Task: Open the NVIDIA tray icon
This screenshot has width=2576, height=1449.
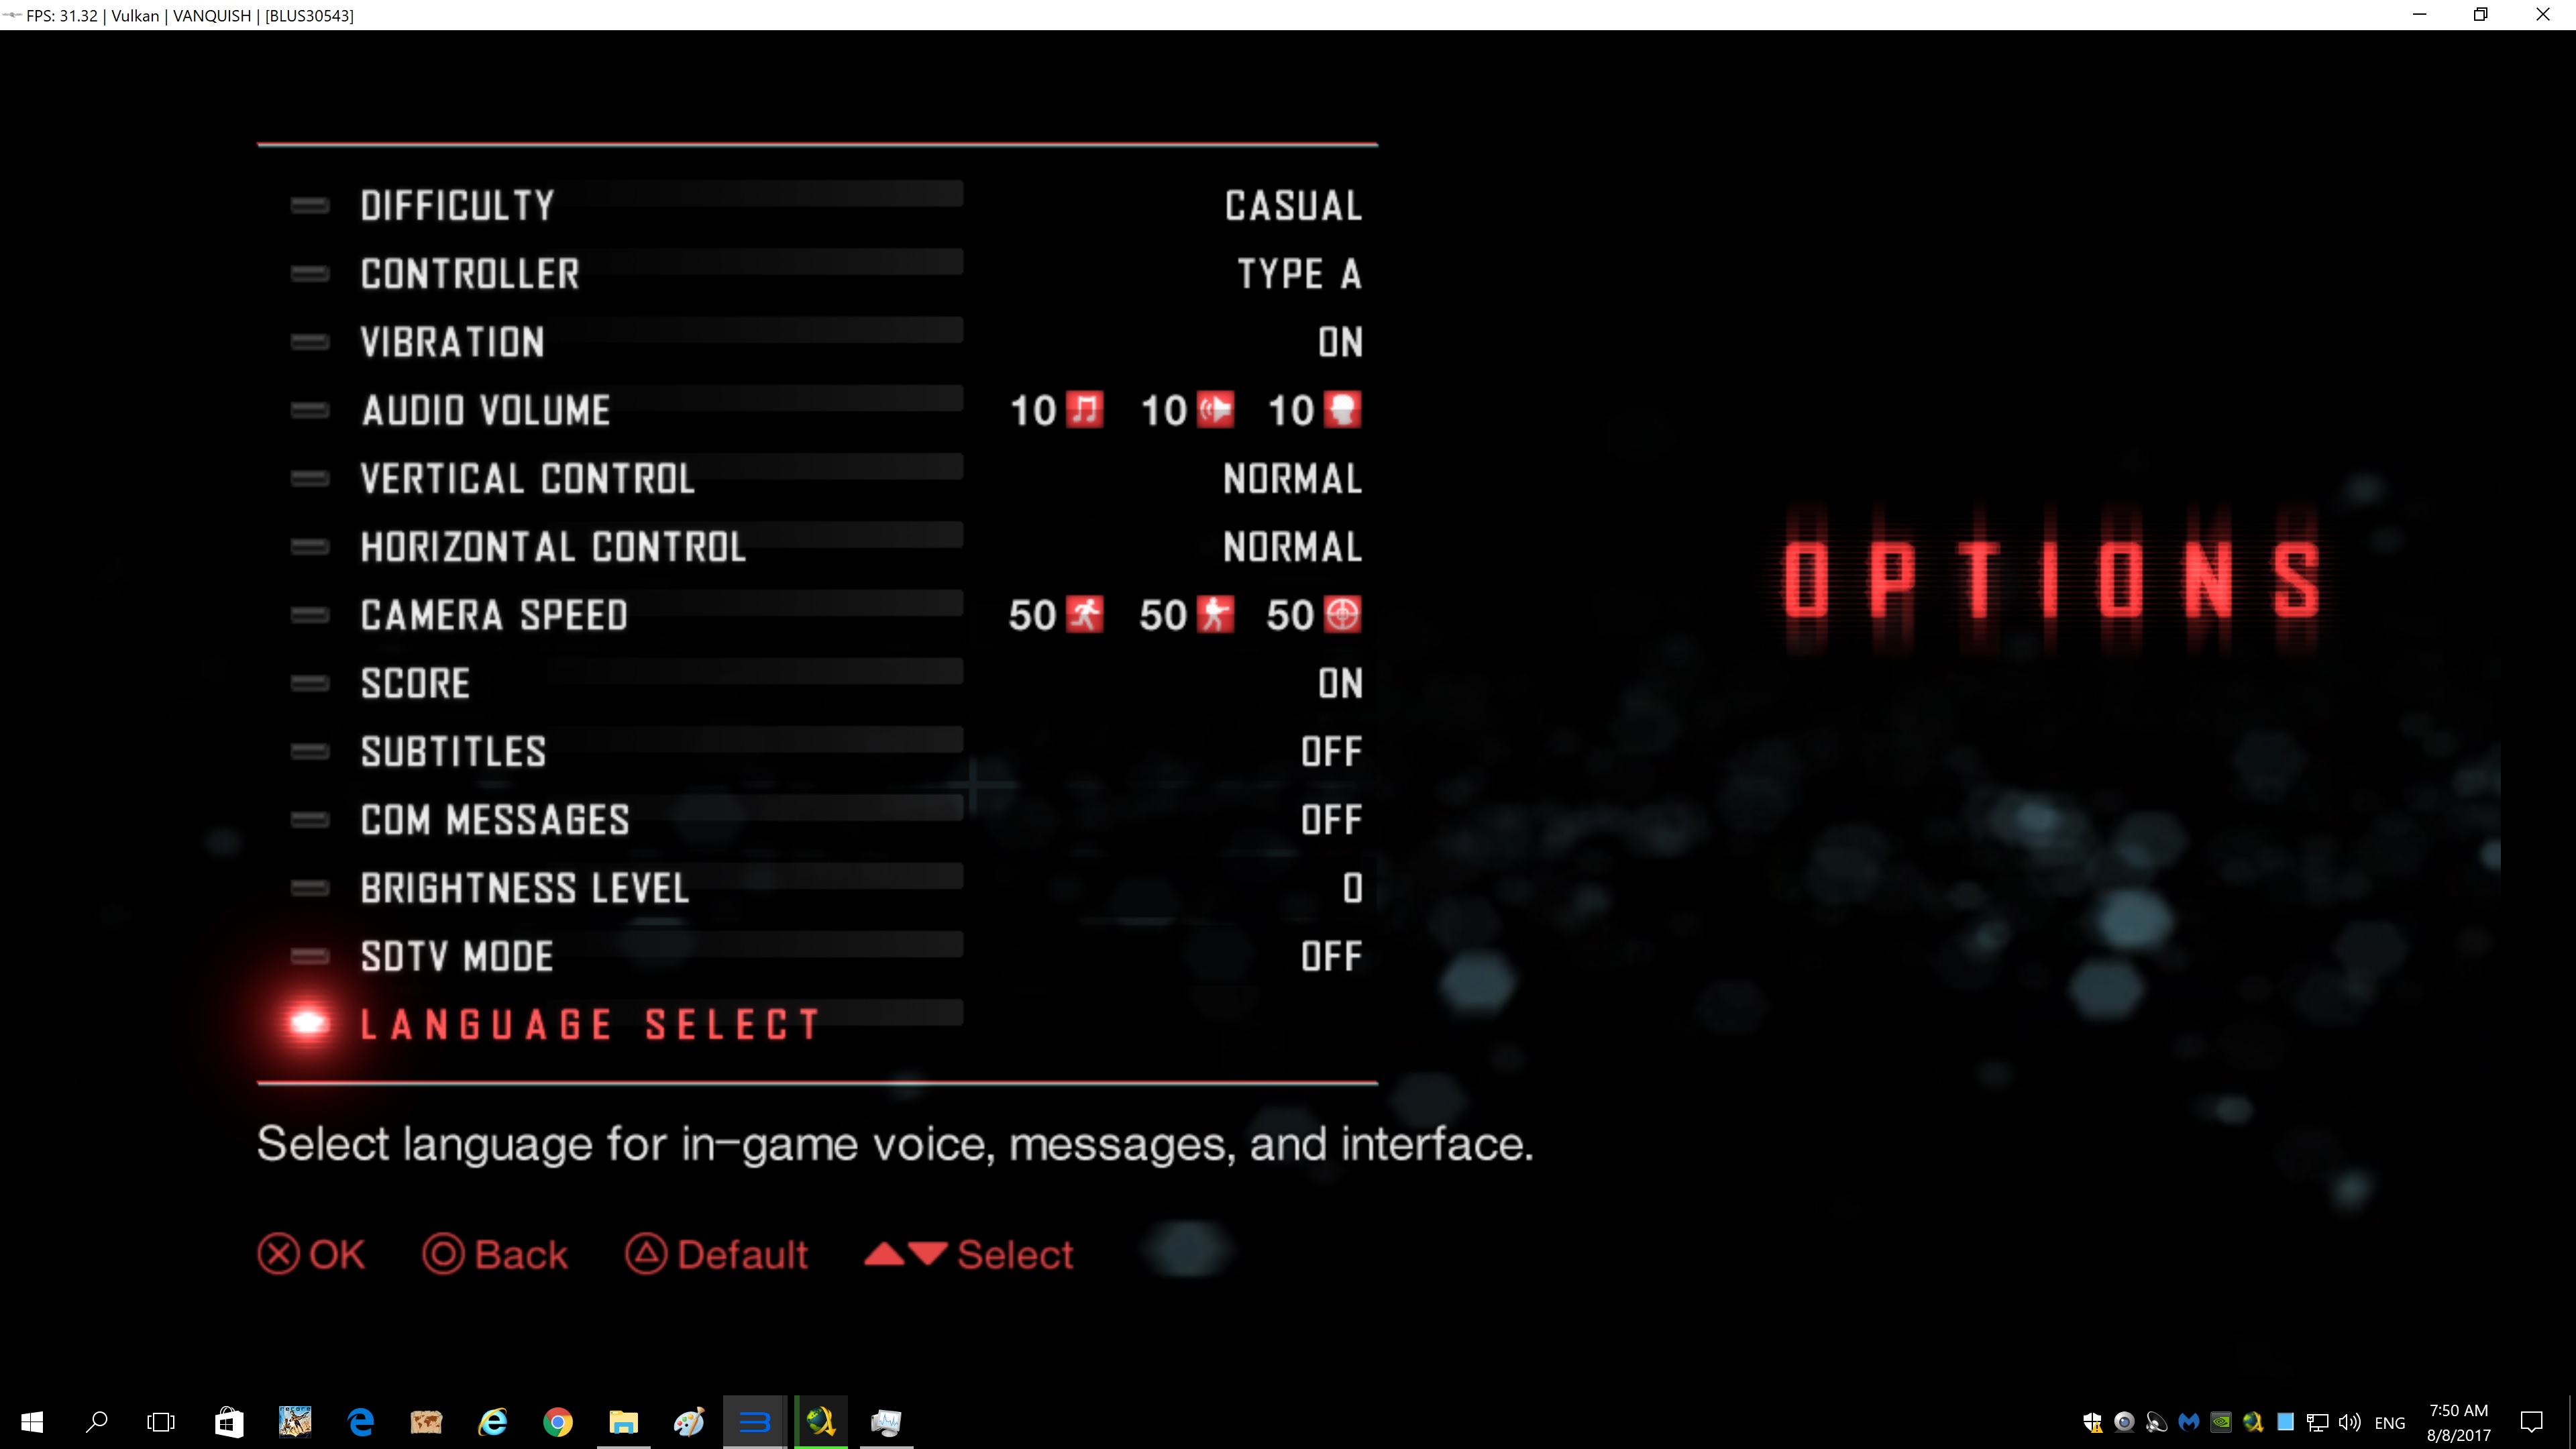Action: point(2220,1422)
